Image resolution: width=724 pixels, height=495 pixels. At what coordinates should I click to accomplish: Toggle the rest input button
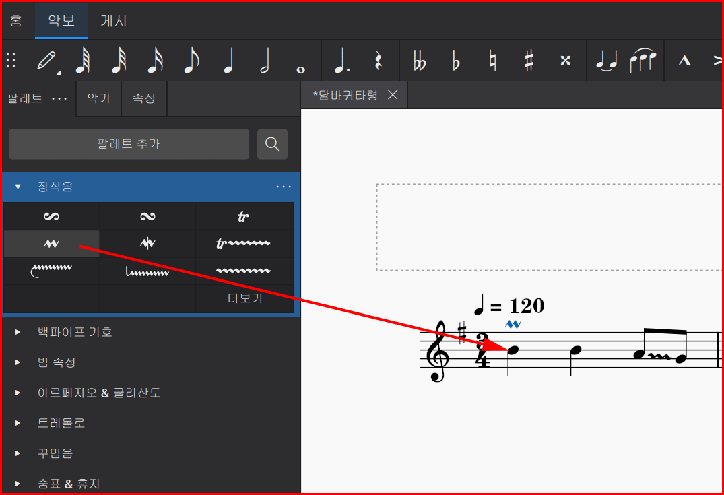378,61
